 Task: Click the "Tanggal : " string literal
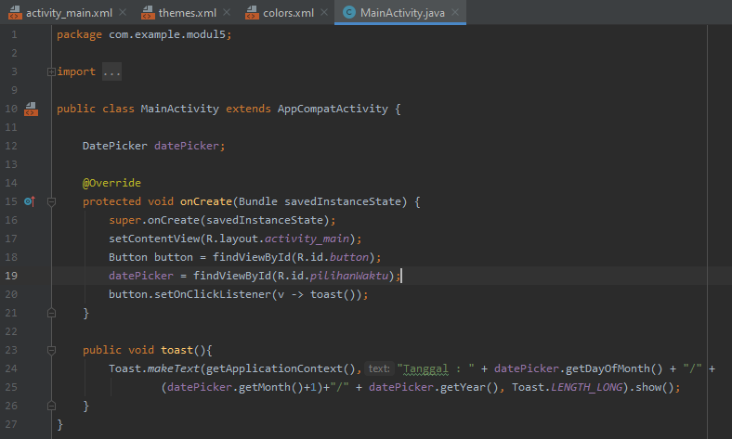(x=436, y=368)
